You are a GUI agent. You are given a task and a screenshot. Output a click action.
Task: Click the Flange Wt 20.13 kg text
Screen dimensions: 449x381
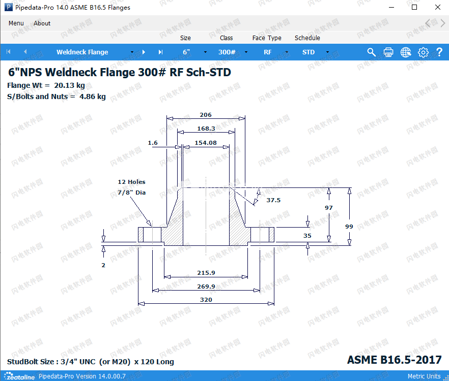click(x=46, y=85)
